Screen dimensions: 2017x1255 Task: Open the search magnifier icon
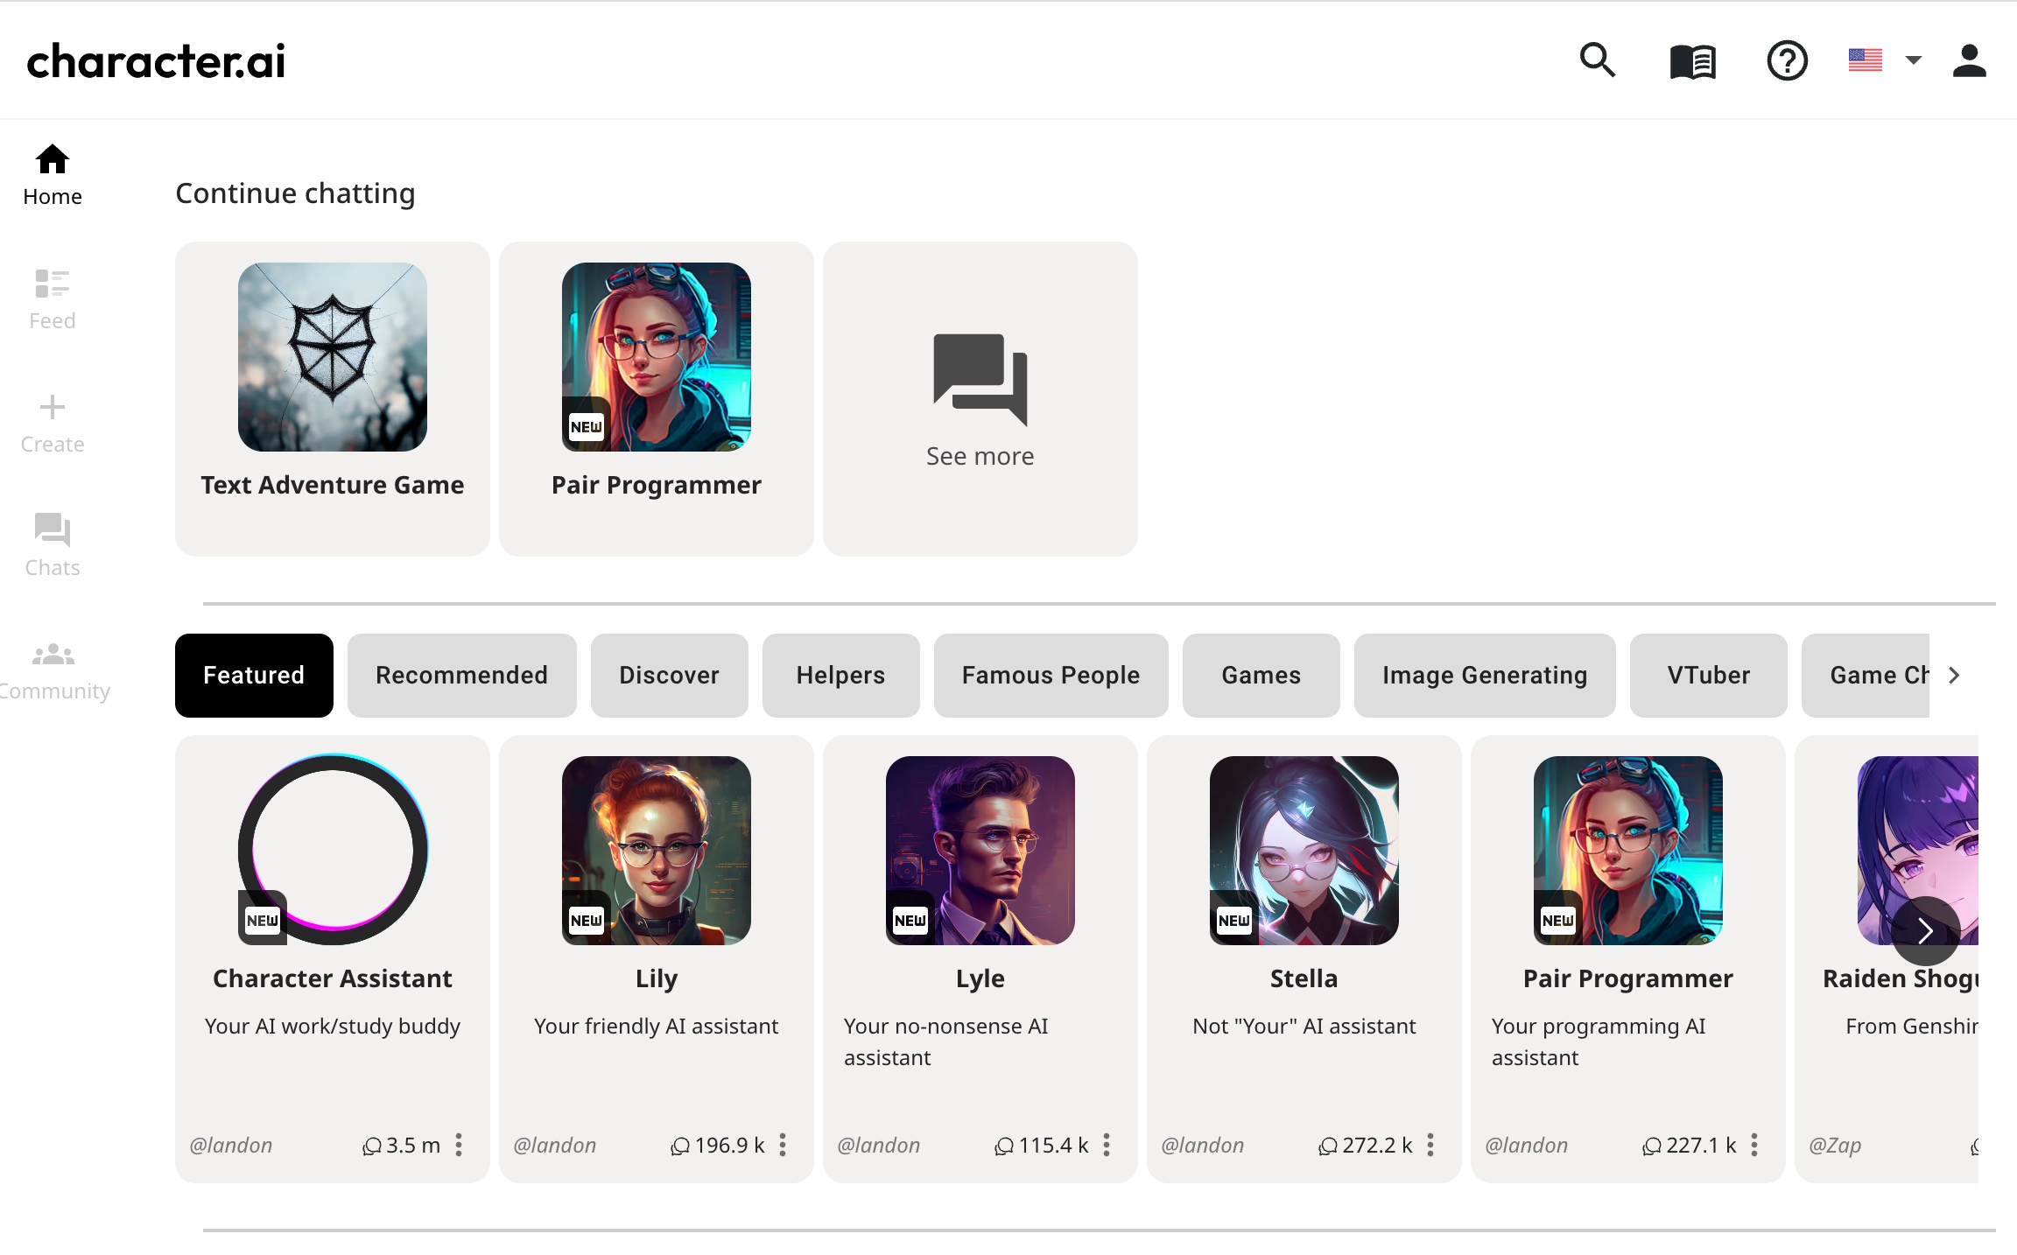click(1598, 60)
